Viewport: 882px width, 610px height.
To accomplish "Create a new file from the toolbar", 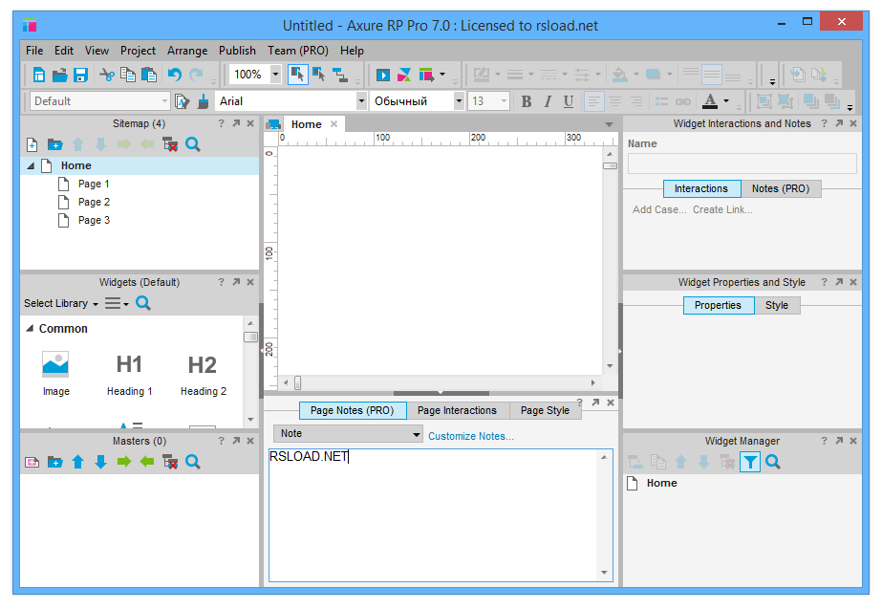I will pos(39,75).
